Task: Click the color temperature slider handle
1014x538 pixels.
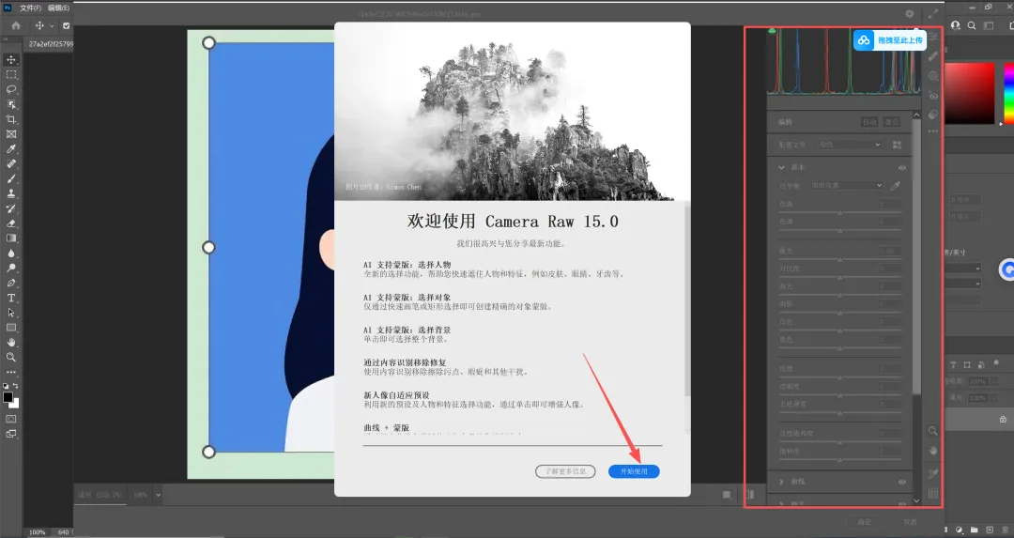Action: 840,212
